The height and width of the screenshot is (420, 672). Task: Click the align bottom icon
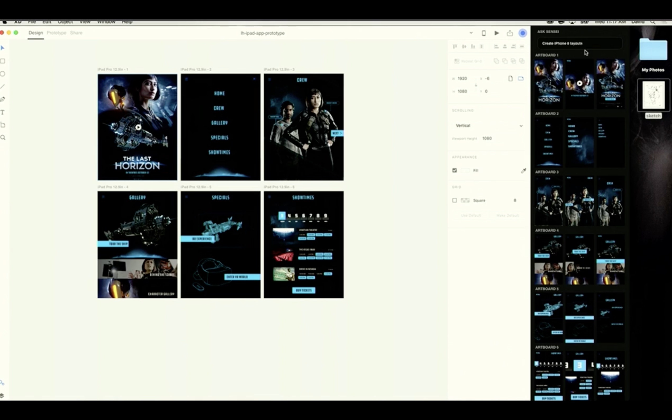[473, 46]
